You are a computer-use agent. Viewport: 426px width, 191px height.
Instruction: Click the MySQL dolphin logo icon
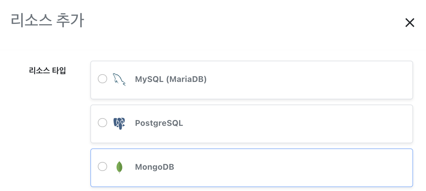click(119, 79)
